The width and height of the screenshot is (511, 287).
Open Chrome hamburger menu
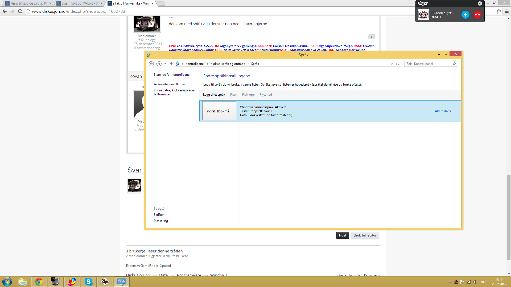(x=507, y=11)
